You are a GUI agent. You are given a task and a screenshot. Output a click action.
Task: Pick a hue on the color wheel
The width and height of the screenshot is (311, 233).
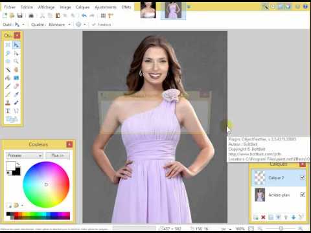click(x=46, y=184)
